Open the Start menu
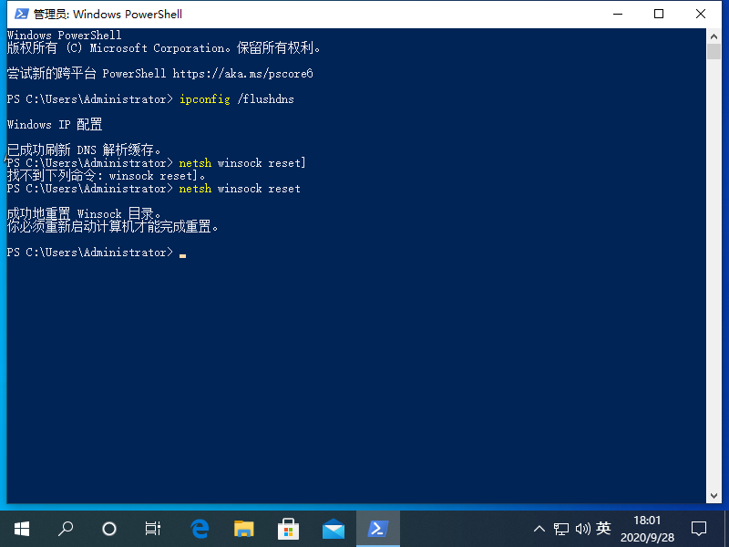The height and width of the screenshot is (547, 729). click(21, 528)
